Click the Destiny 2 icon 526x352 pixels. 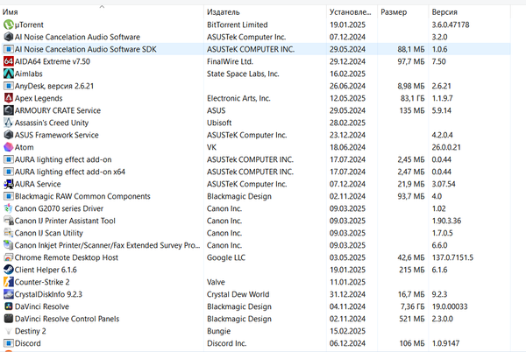tap(9, 331)
